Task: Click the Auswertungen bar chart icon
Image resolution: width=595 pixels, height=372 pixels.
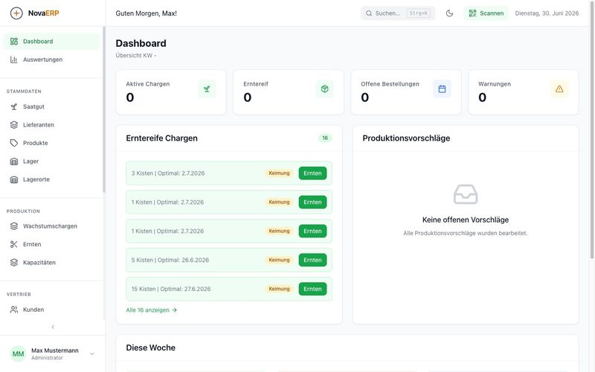Action: [14, 60]
